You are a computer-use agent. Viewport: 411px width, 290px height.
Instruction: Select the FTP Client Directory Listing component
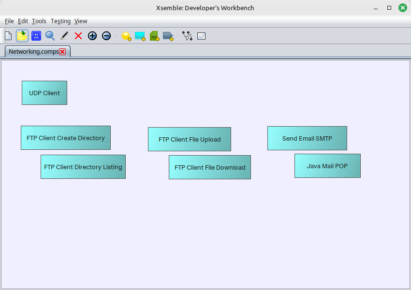(x=83, y=167)
